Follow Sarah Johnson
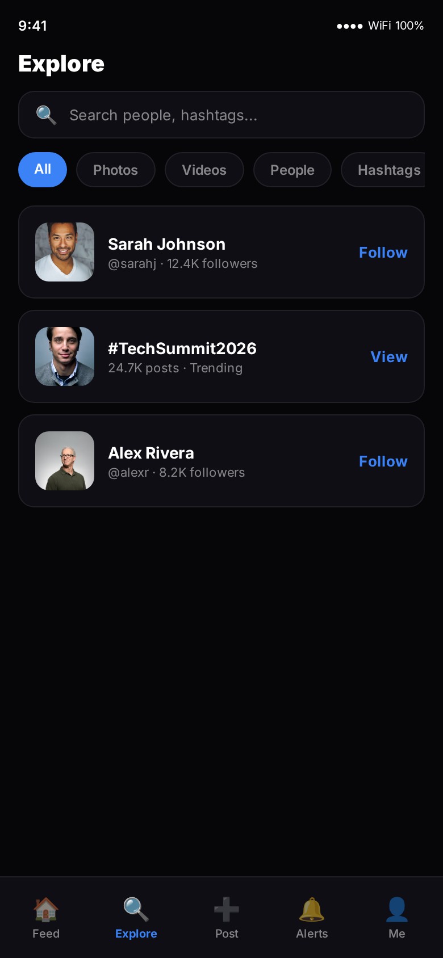The width and height of the screenshot is (443, 958). pos(383,253)
